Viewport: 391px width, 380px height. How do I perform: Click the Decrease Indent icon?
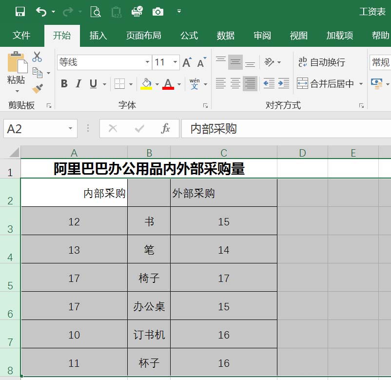[x=269, y=83]
